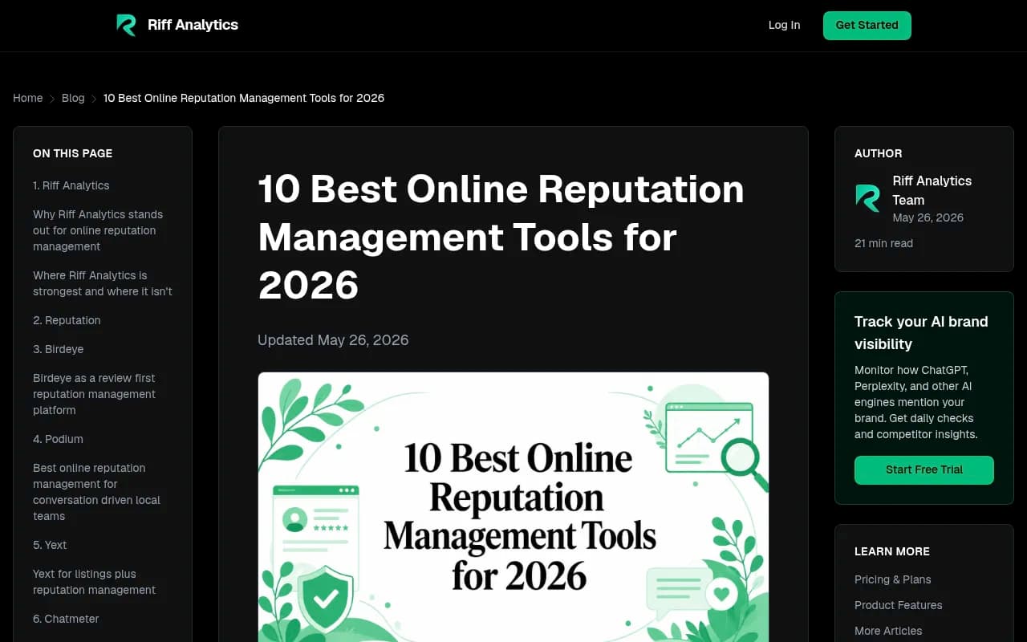Image resolution: width=1027 pixels, height=642 pixels.
Task: Open Blog from the breadcrumb trail
Action: tap(73, 98)
